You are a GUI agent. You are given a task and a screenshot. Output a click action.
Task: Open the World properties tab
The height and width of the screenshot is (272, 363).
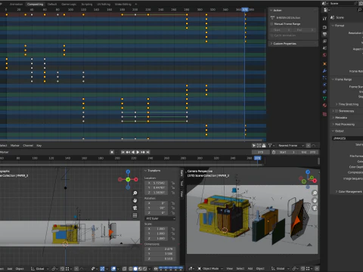(324, 55)
